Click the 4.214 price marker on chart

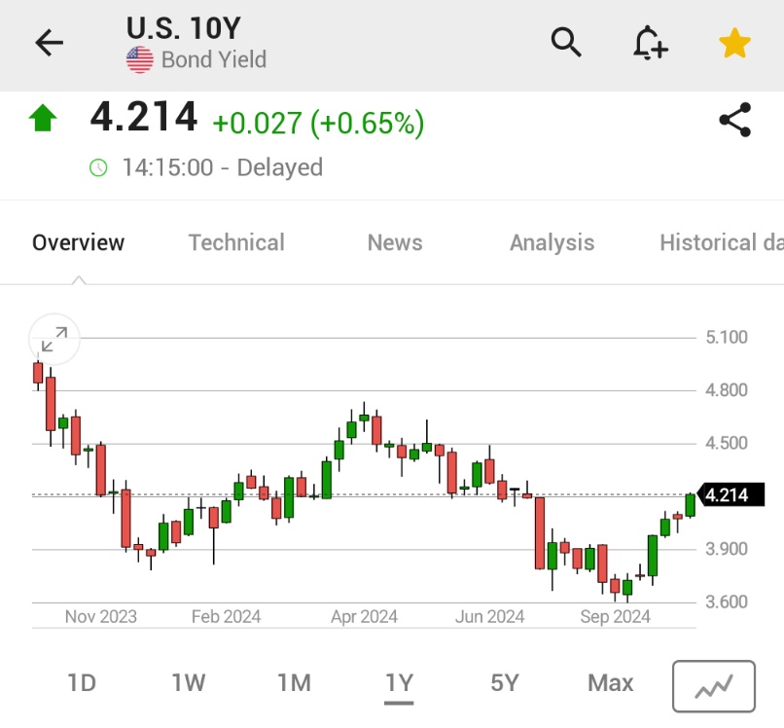pos(735,494)
